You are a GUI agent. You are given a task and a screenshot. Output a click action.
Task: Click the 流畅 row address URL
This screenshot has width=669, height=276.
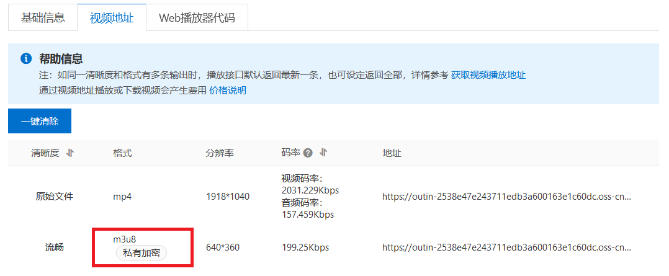[506, 247]
